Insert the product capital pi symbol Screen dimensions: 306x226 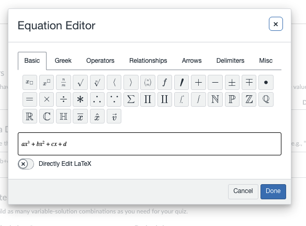click(148, 99)
